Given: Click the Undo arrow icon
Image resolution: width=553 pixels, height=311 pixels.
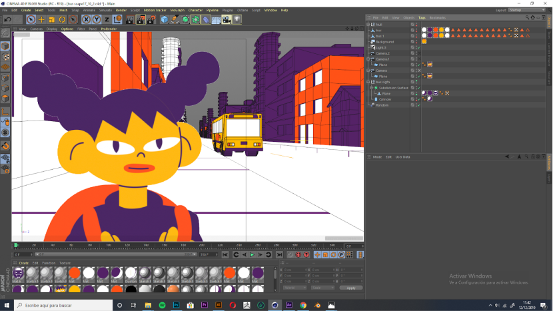Looking at the screenshot, I should tap(7, 20).
